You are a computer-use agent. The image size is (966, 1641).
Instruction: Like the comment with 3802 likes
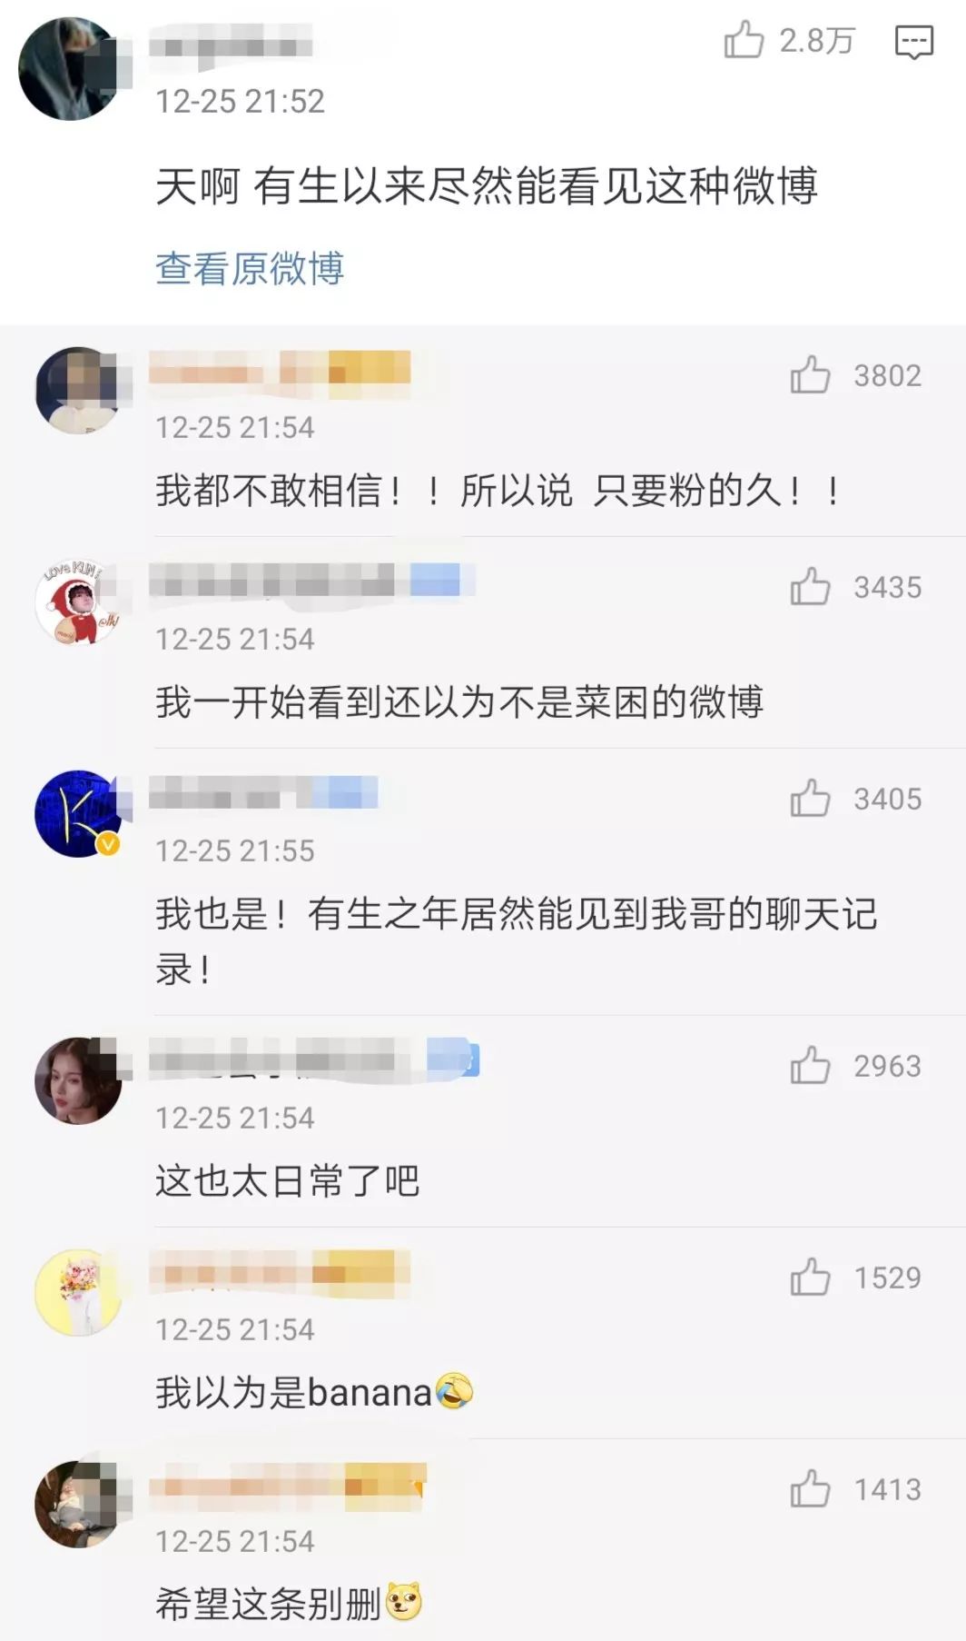point(810,374)
